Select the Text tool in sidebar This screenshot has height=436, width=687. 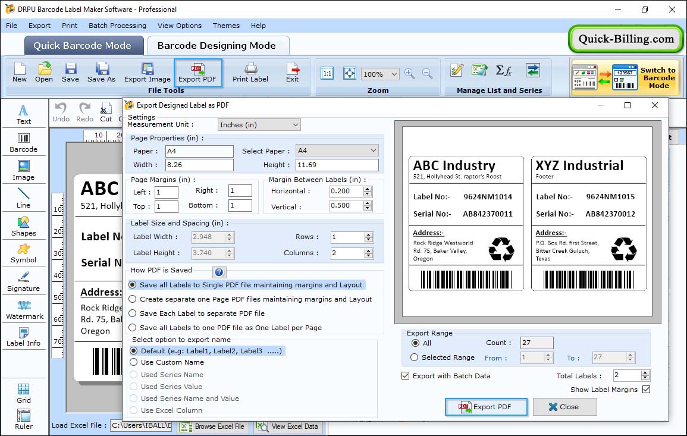24,115
